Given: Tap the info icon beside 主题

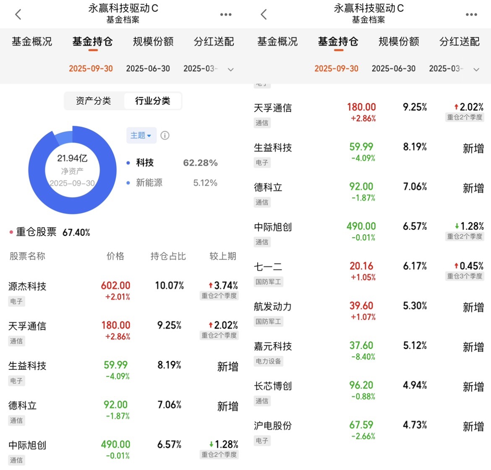Looking at the screenshot, I should (165, 135).
